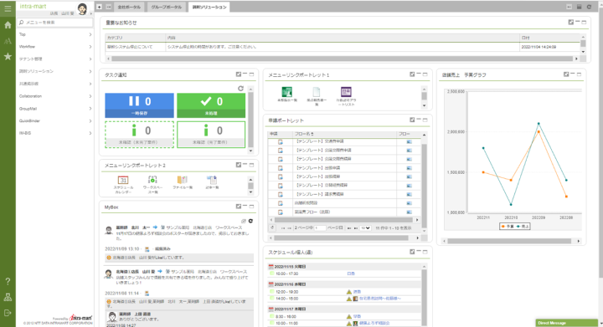The width and height of the screenshot is (603, 327).
Task: Click the user avatar picture
Action: pos(82,9)
